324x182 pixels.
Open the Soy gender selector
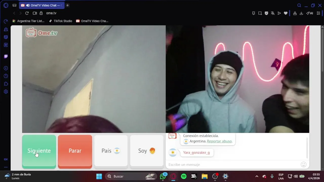(147, 151)
